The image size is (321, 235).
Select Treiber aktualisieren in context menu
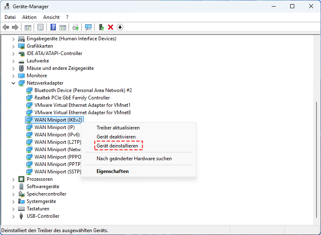click(x=118, y=128)
